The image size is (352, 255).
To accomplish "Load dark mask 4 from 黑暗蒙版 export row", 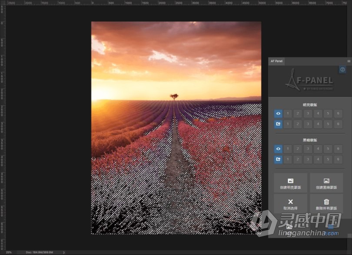I will (x=318, y=159).
